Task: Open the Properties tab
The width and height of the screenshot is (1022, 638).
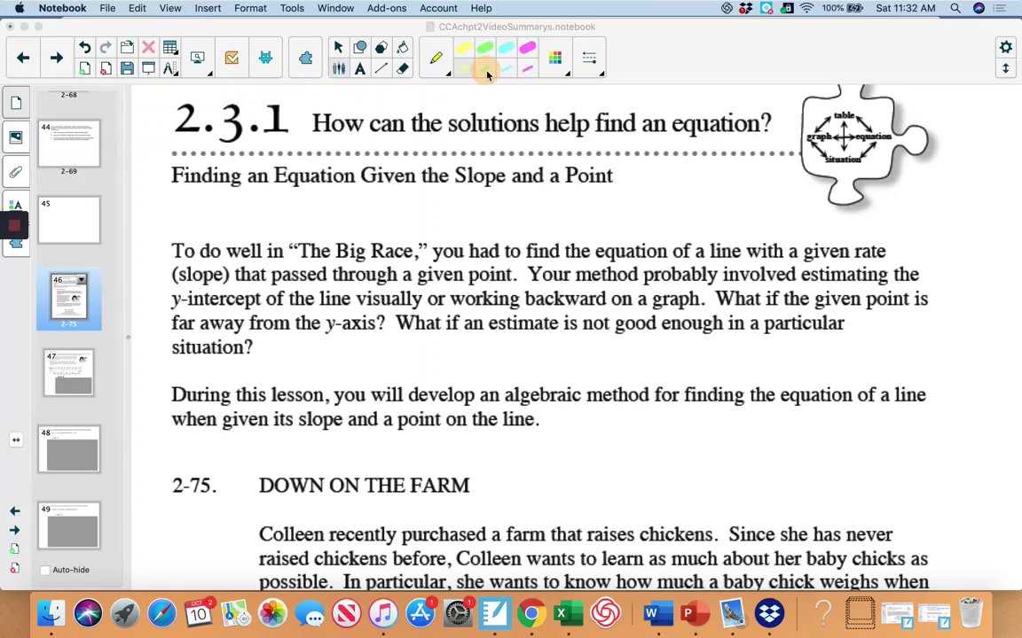Action: coord(16,205)
